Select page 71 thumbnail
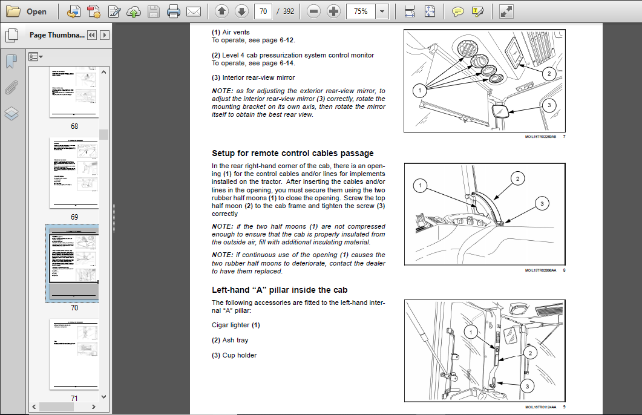Image resolution: width=642 pixels, height=415 pixels. tap(74, 355)
